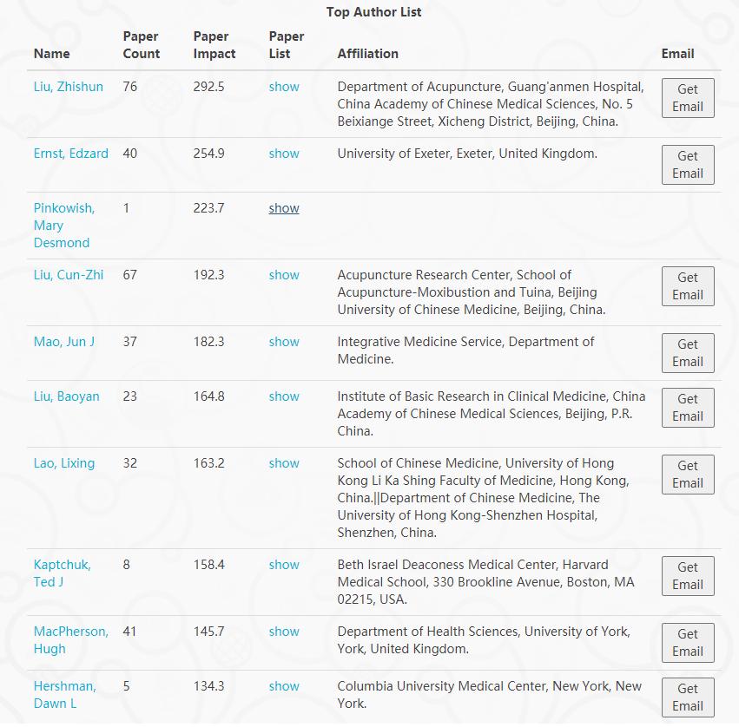
Task: Show Hershman, Dawn L paper list
Action: [x=284, y=686]
